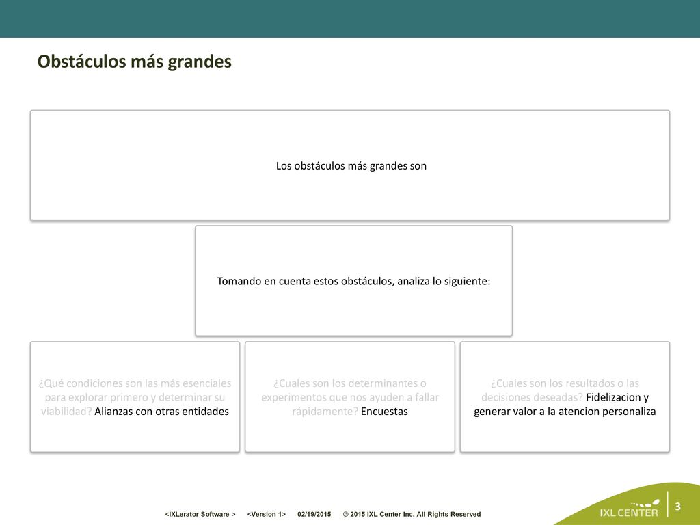Click the 'Obstáculos más grandes' slide title
Image resolution: width=700 pixels, height=525 pixels.
[135, 62]
